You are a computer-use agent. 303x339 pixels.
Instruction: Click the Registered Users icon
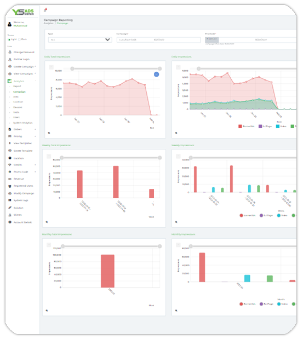click(x=10, y=186)
